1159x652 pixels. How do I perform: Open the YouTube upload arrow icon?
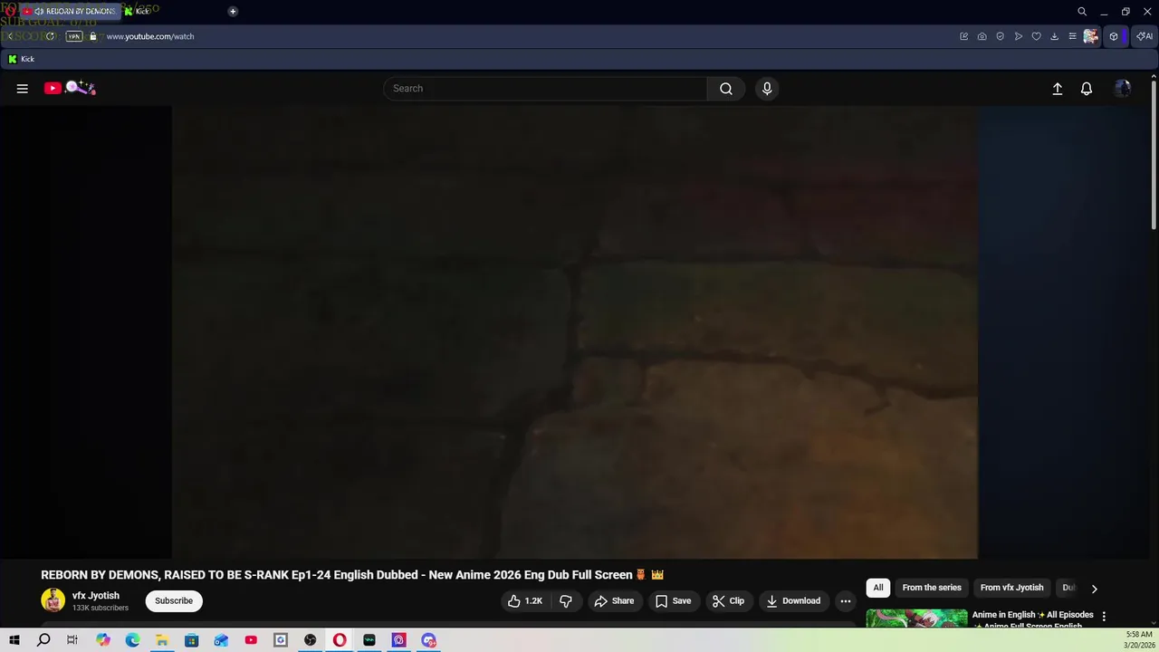[x=1057, y=89]
